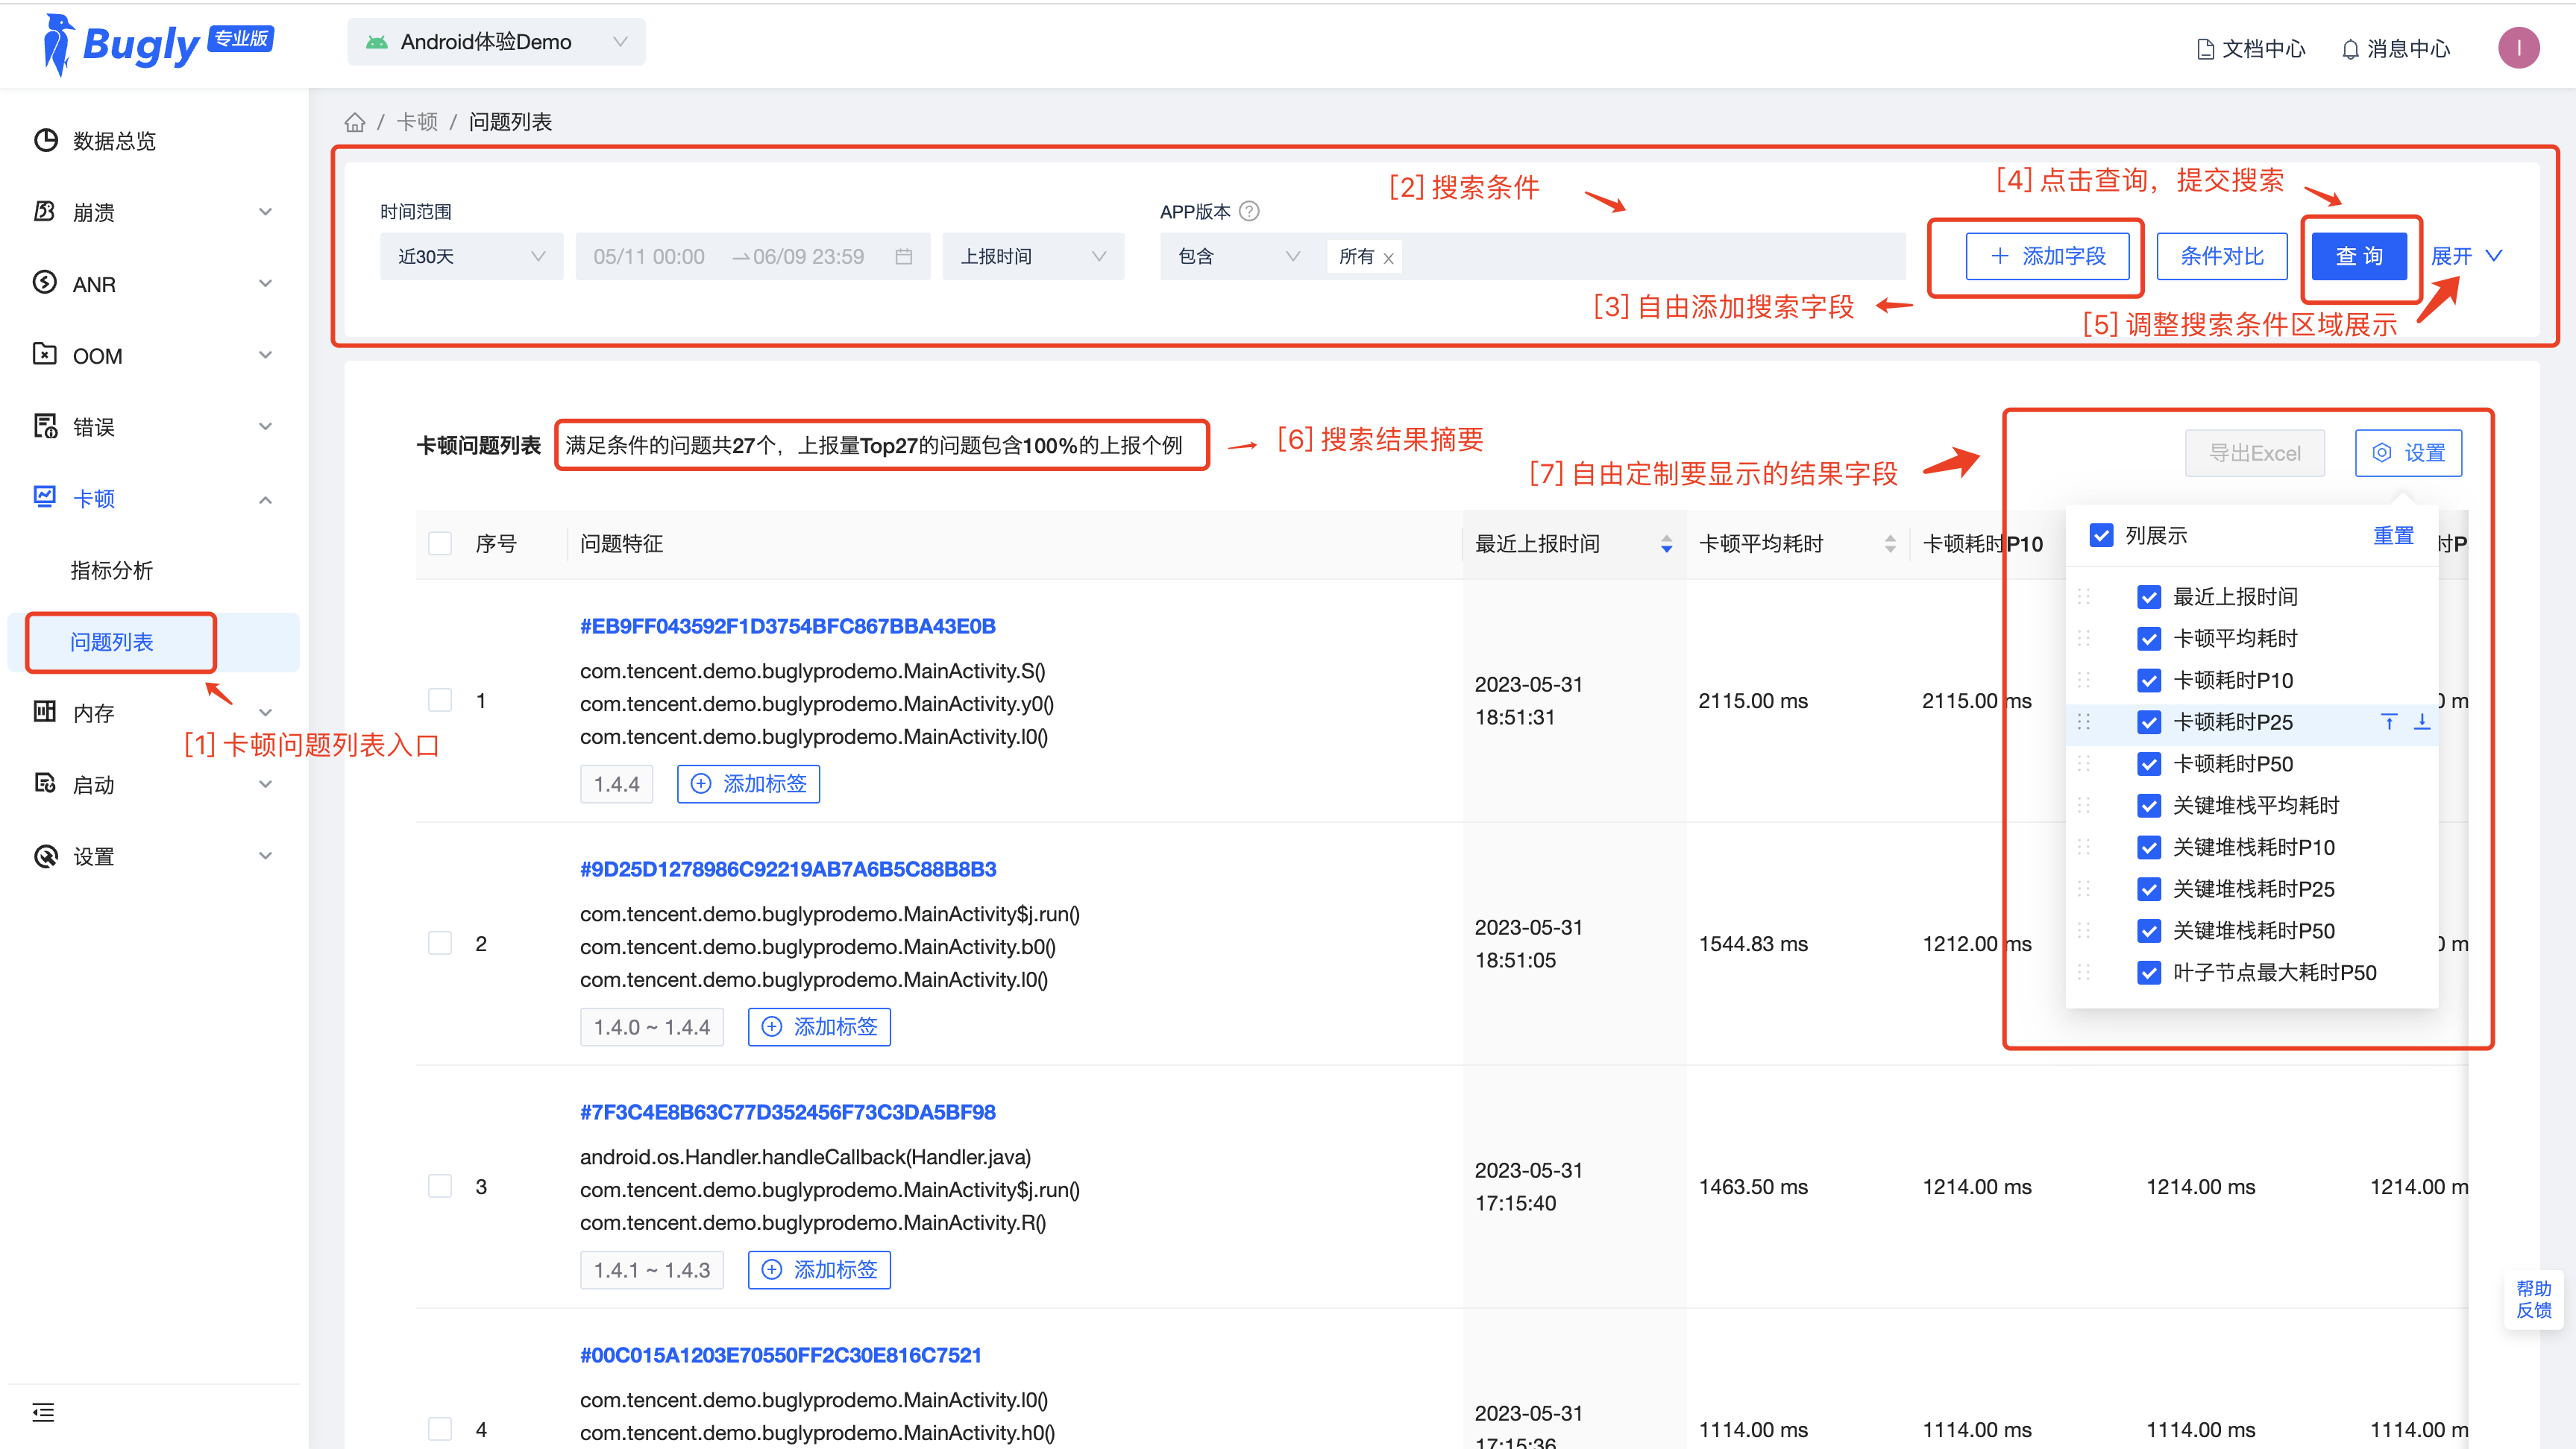Viewport: 2576px width, 1449px height.
Task: Click the OOM sidebar icon
Action: [45, 355]
